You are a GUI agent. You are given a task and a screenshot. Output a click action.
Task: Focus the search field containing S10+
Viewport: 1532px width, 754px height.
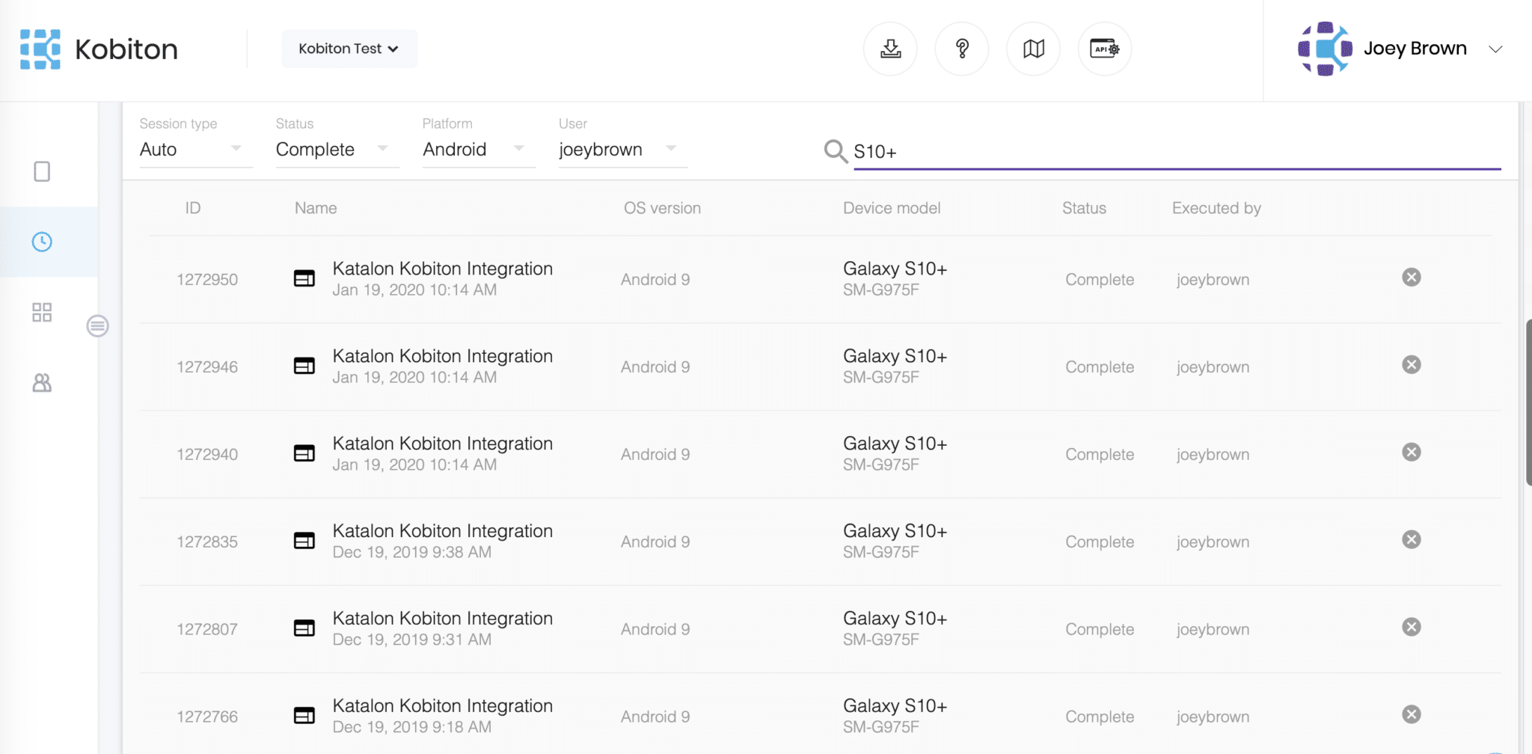(x=1174, y=152)
